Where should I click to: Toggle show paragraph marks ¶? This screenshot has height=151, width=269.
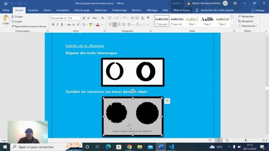point(148,18)
